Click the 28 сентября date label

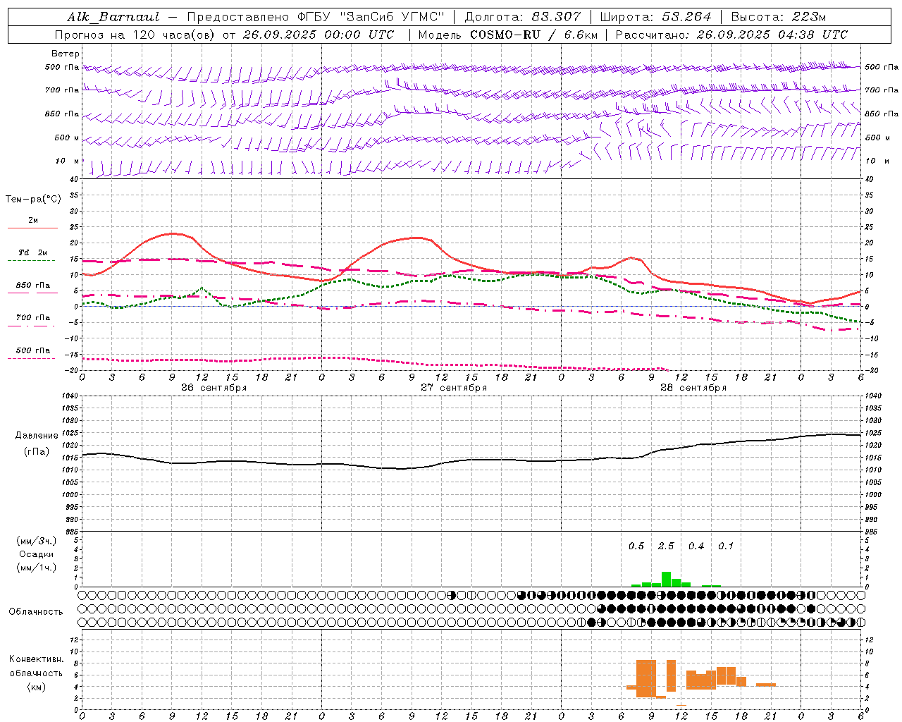(x=693, y=388)
